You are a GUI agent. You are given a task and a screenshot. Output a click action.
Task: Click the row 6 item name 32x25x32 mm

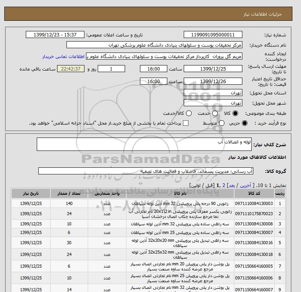click(180, 255)
